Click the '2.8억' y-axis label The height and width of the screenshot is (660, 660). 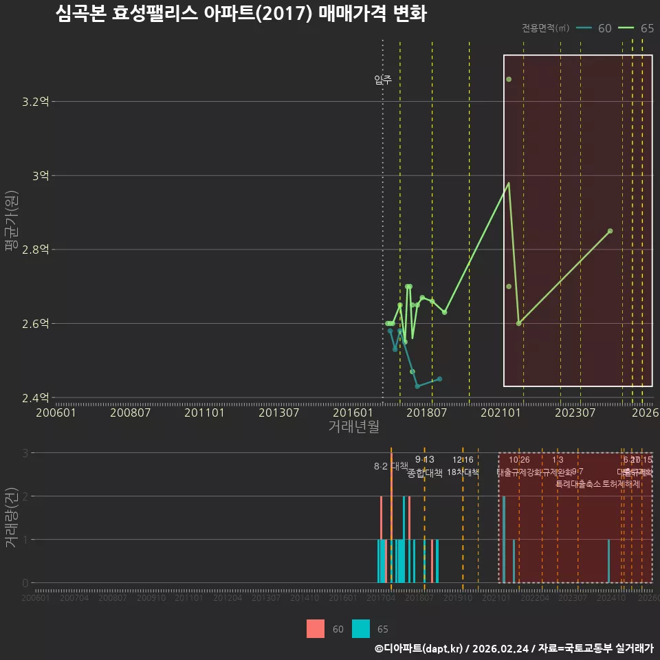pyautogui.click(x=35, y=250)
